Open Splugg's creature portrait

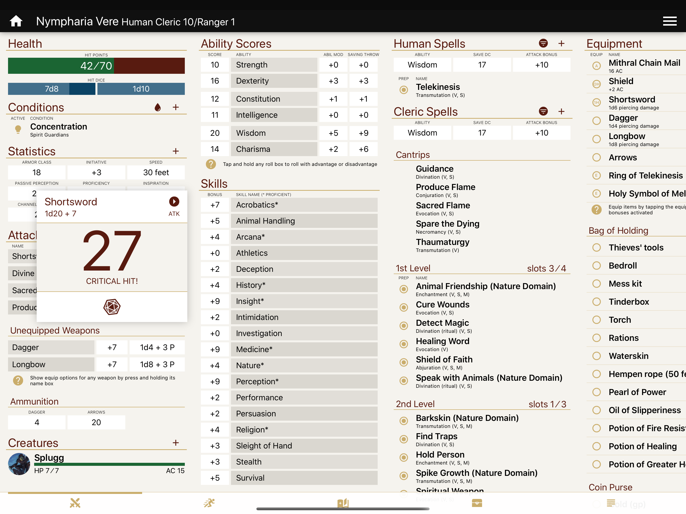tap(19, 464)
